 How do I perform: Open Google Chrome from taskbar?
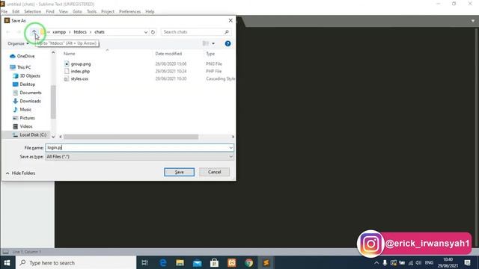(249, 262)
